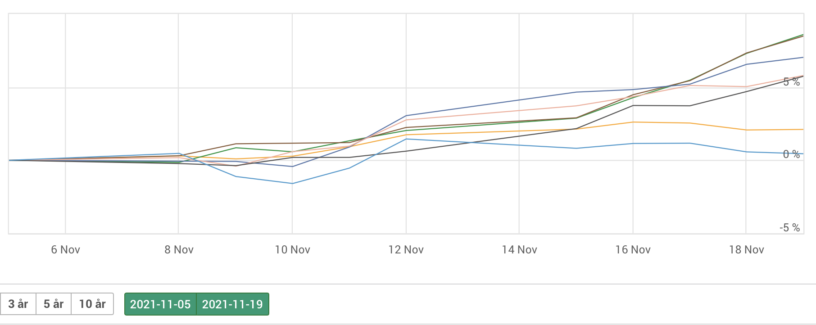Screen dimensions: 816x325
Task: Click the dark blue line above 14 Nov
Action: tap(519, 100)
